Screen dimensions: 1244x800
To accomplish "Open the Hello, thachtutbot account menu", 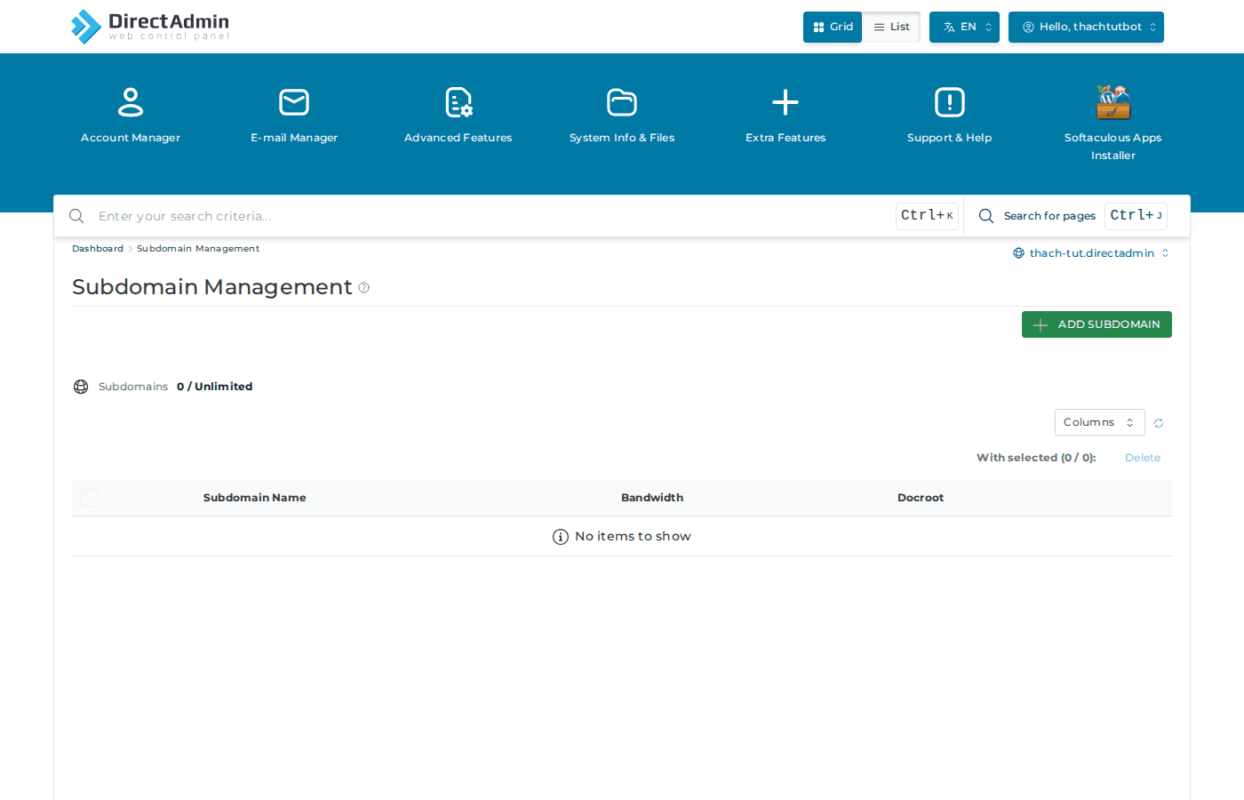I will pos(1085,27).
